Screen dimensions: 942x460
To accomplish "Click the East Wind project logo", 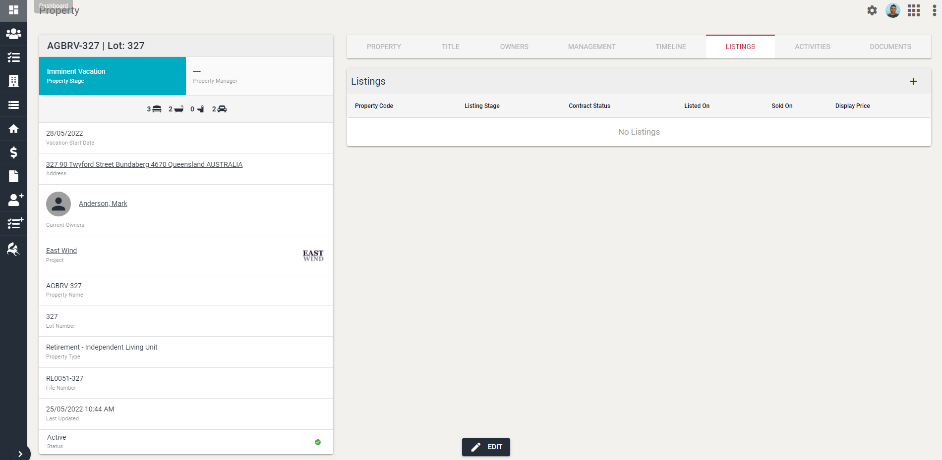I will point(313,256).
